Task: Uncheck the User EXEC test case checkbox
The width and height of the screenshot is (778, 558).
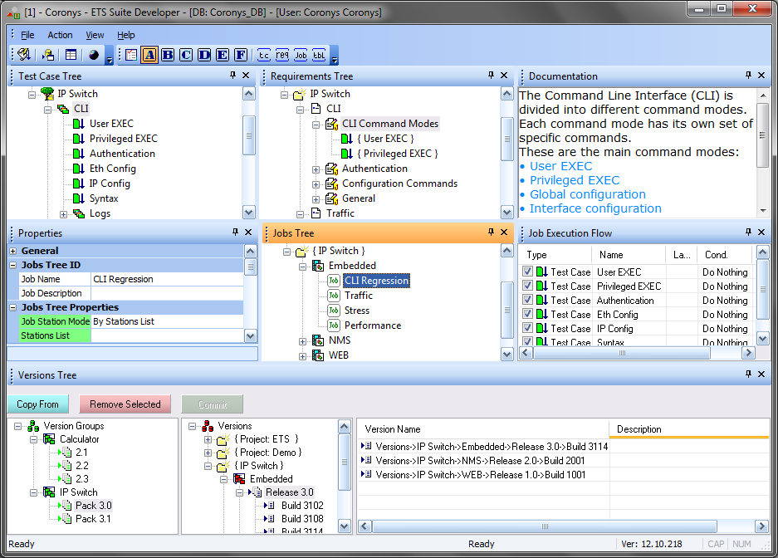Action: [x=528, y=272]
